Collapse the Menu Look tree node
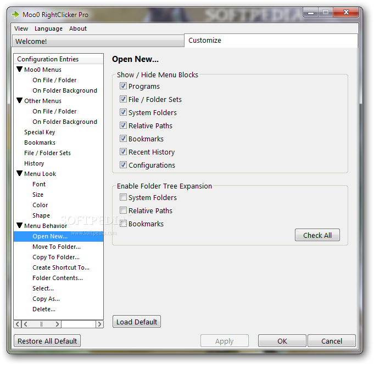The image size is (374, 365). pyautogui.click(x=20, y=173)
